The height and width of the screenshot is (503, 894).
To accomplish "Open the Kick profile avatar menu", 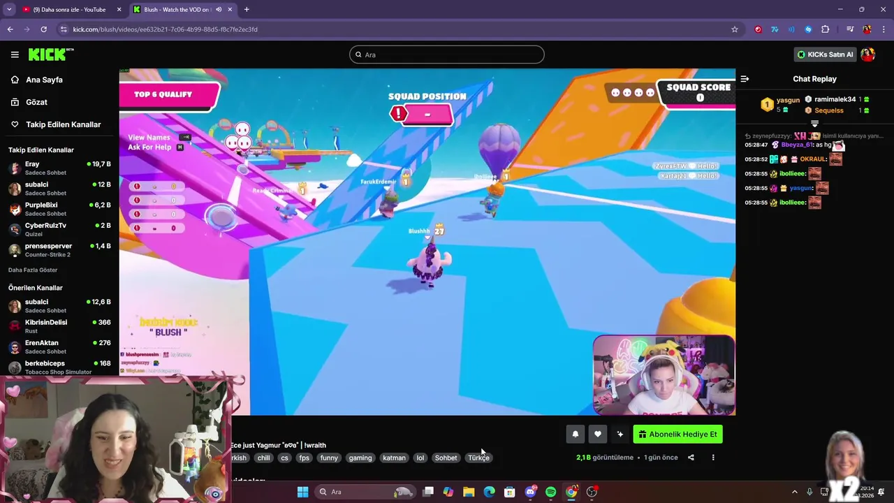I will [868, 54].
